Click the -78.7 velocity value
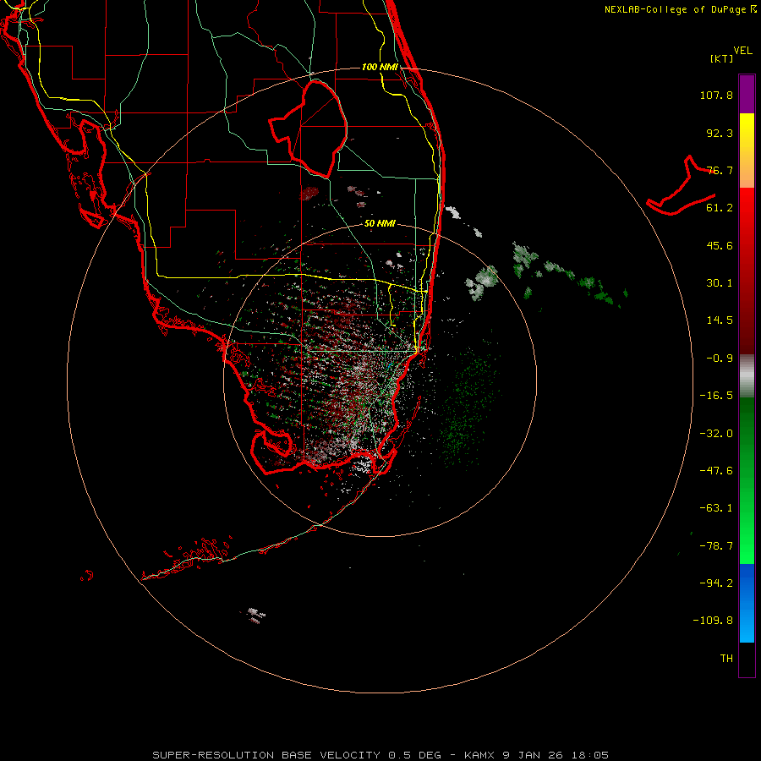The image size is (761, 761). 716,546
